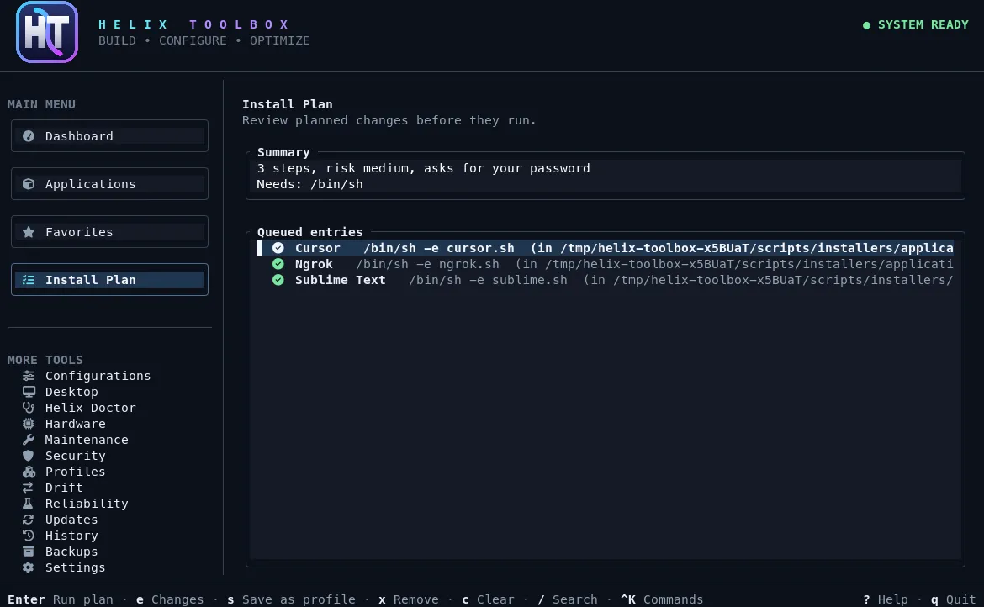Open Configurations from More Tools
Image resolution: width=984 pixels, height=607 pixels.
click(98, 376)
